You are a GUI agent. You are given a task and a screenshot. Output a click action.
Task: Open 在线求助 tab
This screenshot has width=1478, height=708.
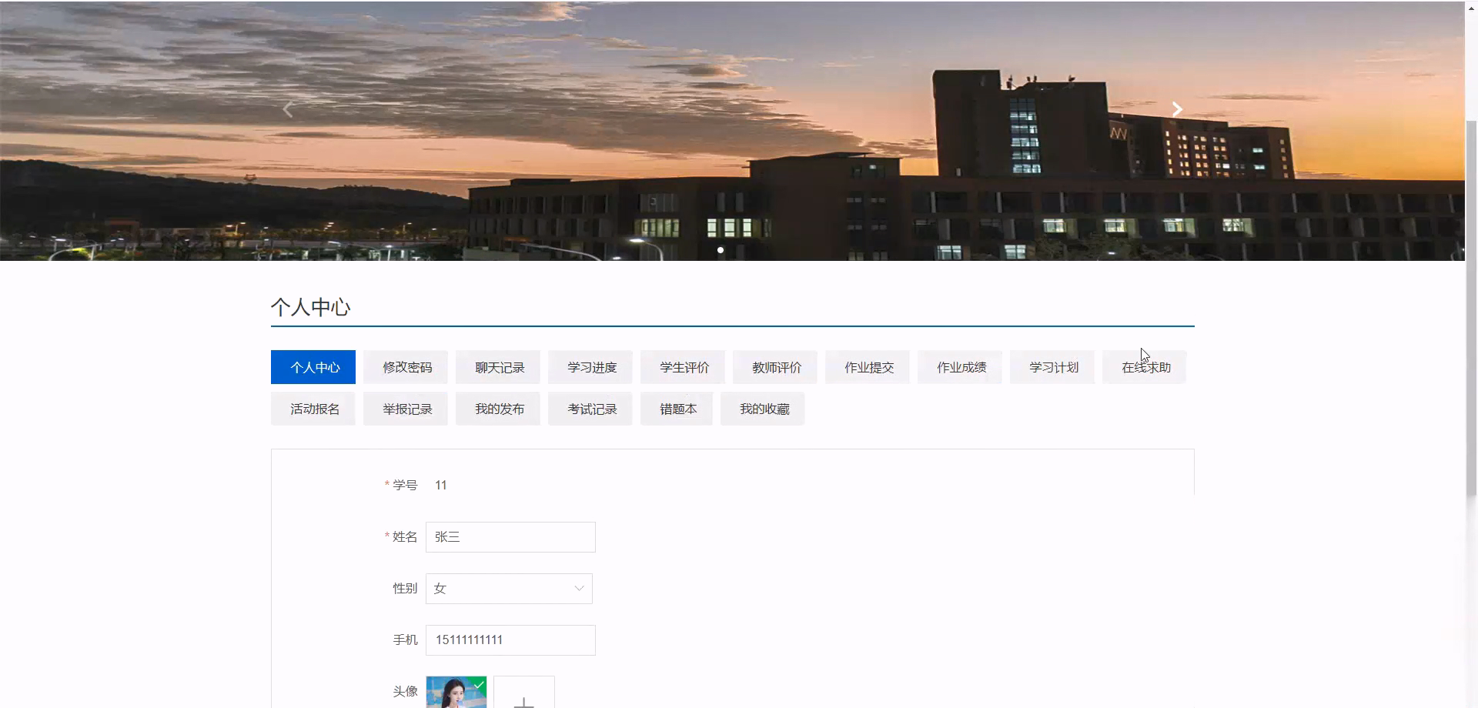(x=1145, y=367)
